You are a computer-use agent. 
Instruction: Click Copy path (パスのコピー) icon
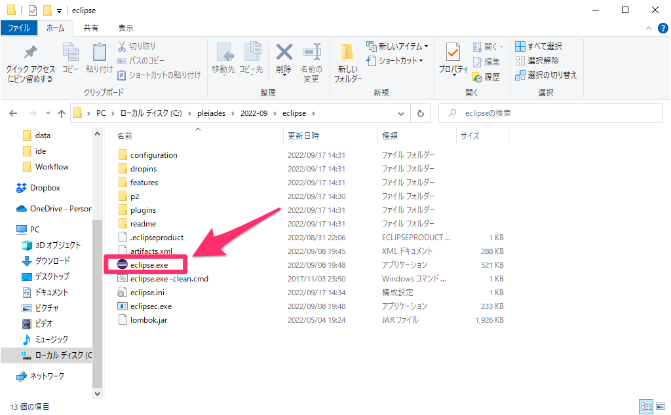coord(122,61)
